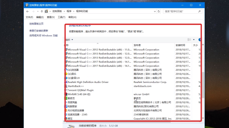Click the Tencent QQMail Plugin icon
This screenshot has width=229, height=128.
coord(66,90)
